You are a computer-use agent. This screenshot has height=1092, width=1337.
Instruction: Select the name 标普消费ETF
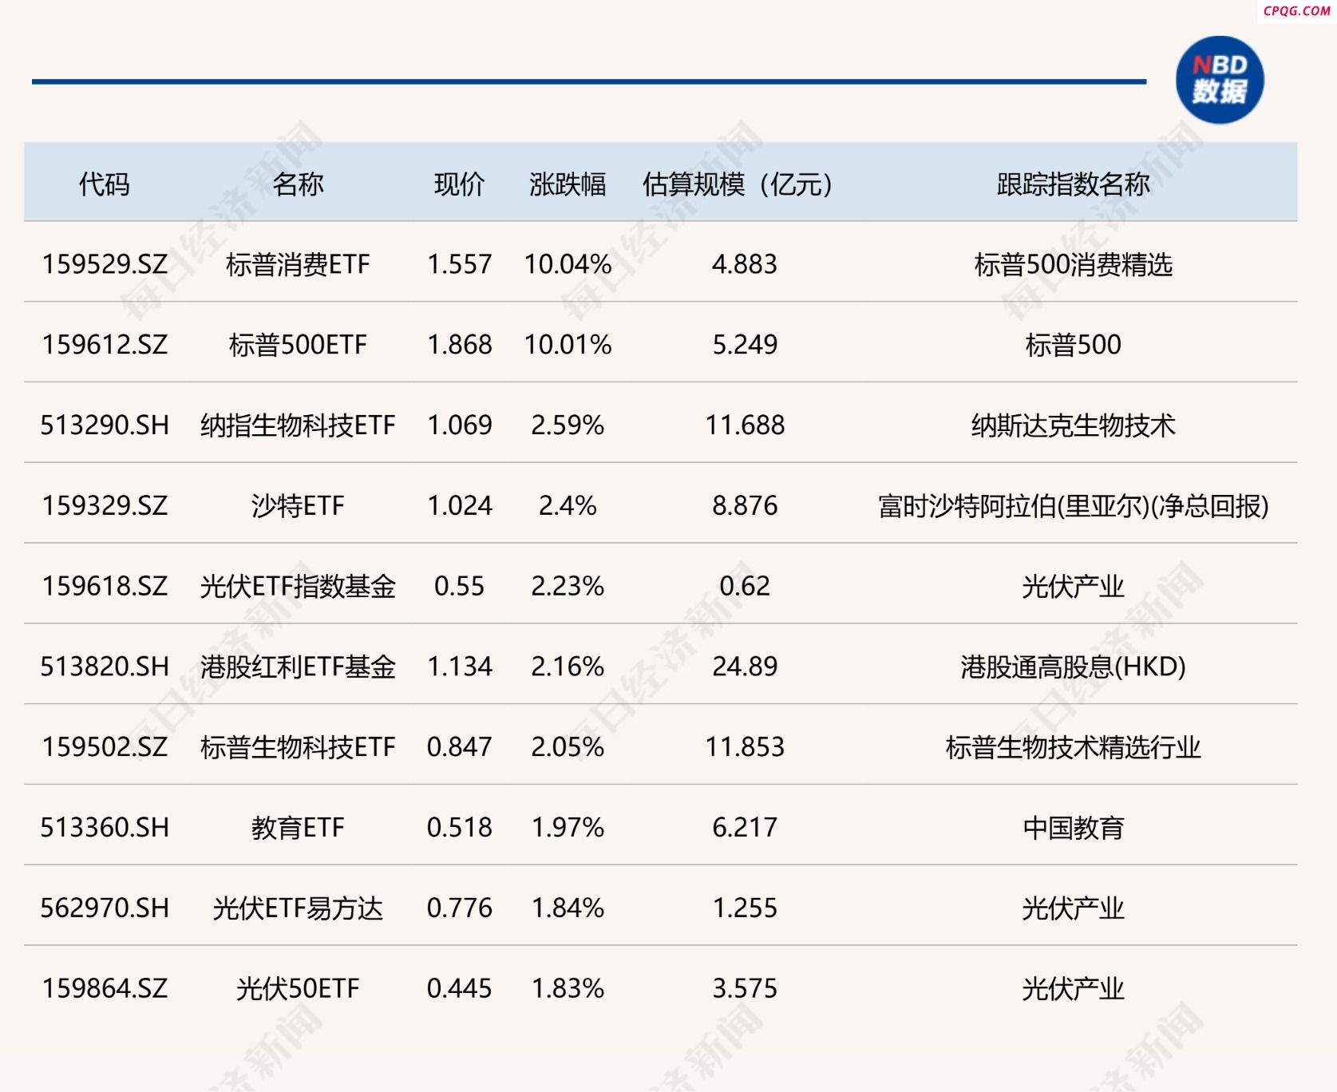298,264
